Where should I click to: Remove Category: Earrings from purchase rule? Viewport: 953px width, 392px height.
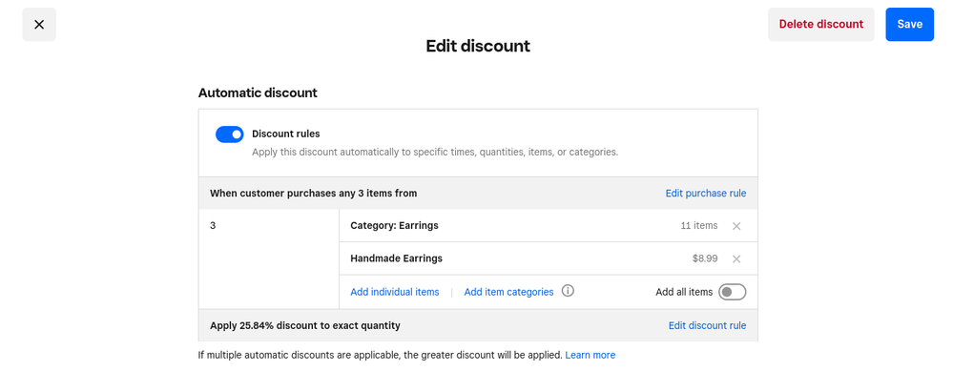pyautogui.click(x=735, y=226)
